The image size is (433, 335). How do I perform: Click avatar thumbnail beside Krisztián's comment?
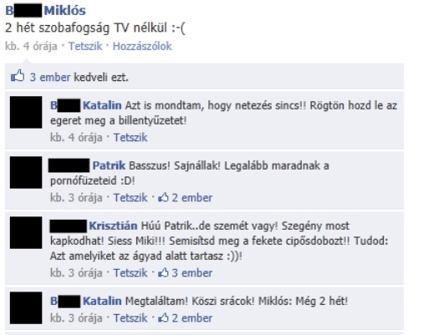pyautogui.click(x=26, y=232)
